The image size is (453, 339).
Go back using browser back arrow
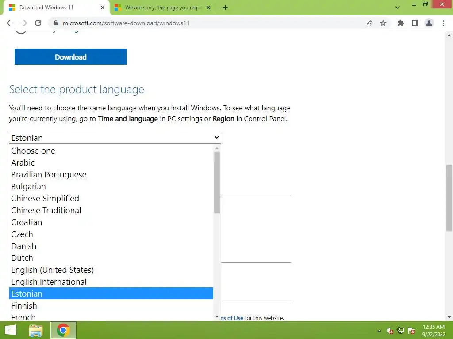(10, 23)
